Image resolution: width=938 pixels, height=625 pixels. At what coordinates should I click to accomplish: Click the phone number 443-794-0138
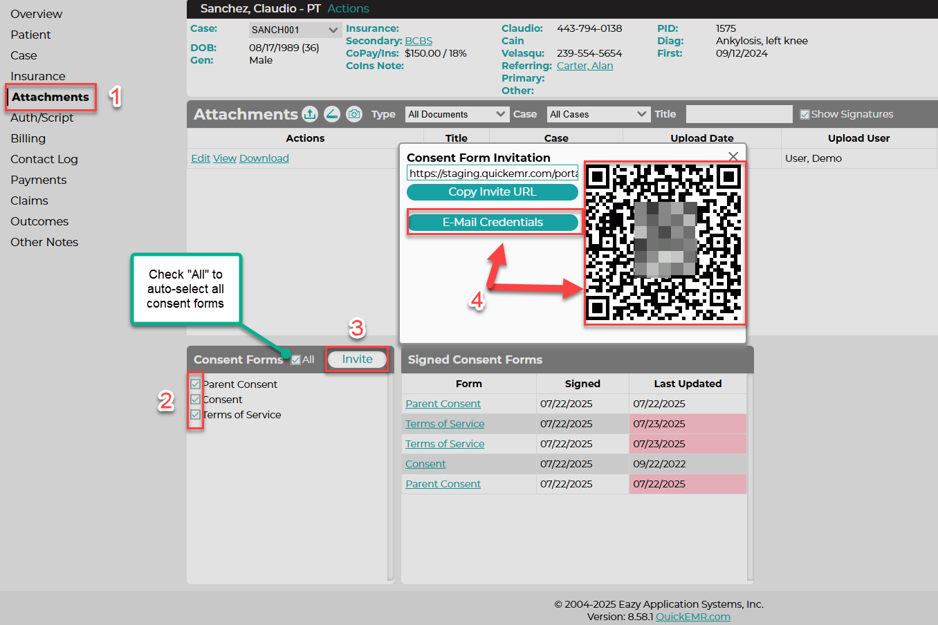point(589,28)
